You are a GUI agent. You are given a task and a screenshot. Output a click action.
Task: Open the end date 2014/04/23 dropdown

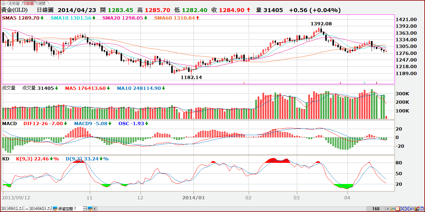[x=49, y=208]
